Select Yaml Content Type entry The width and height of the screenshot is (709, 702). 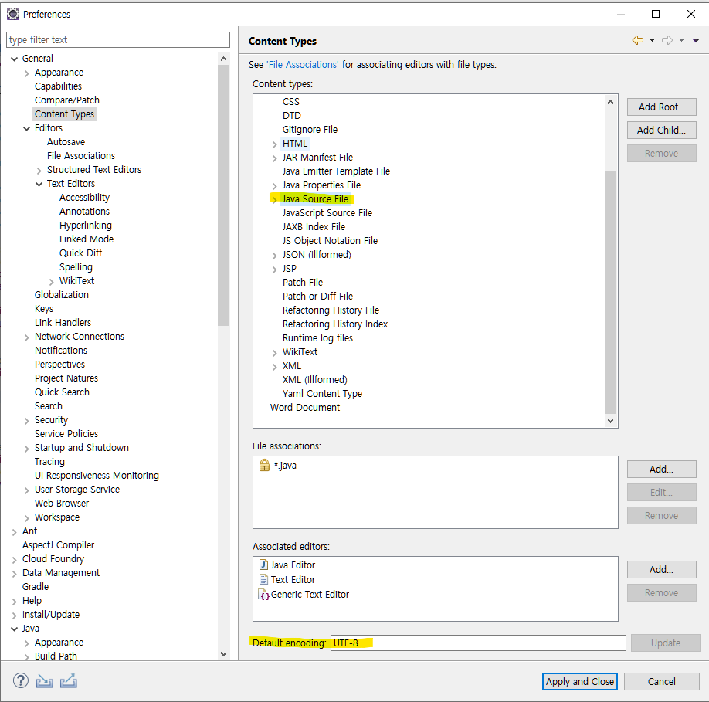pyautogui.click(x=322, y=393)
